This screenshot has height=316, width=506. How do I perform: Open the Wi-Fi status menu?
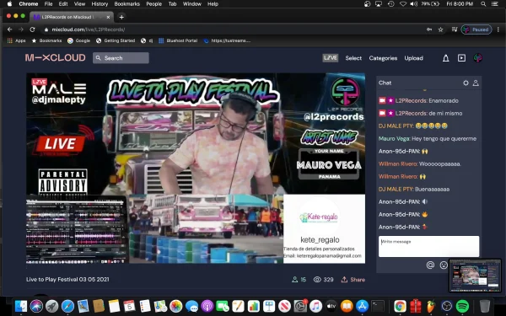(x=403, y=4)
